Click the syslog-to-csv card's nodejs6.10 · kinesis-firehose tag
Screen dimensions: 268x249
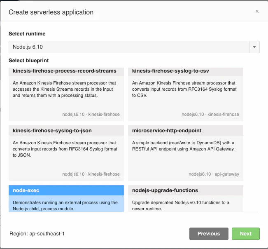coord(210,114)
